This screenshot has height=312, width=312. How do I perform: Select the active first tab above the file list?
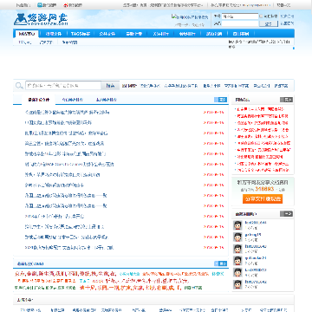click(38, 100)
